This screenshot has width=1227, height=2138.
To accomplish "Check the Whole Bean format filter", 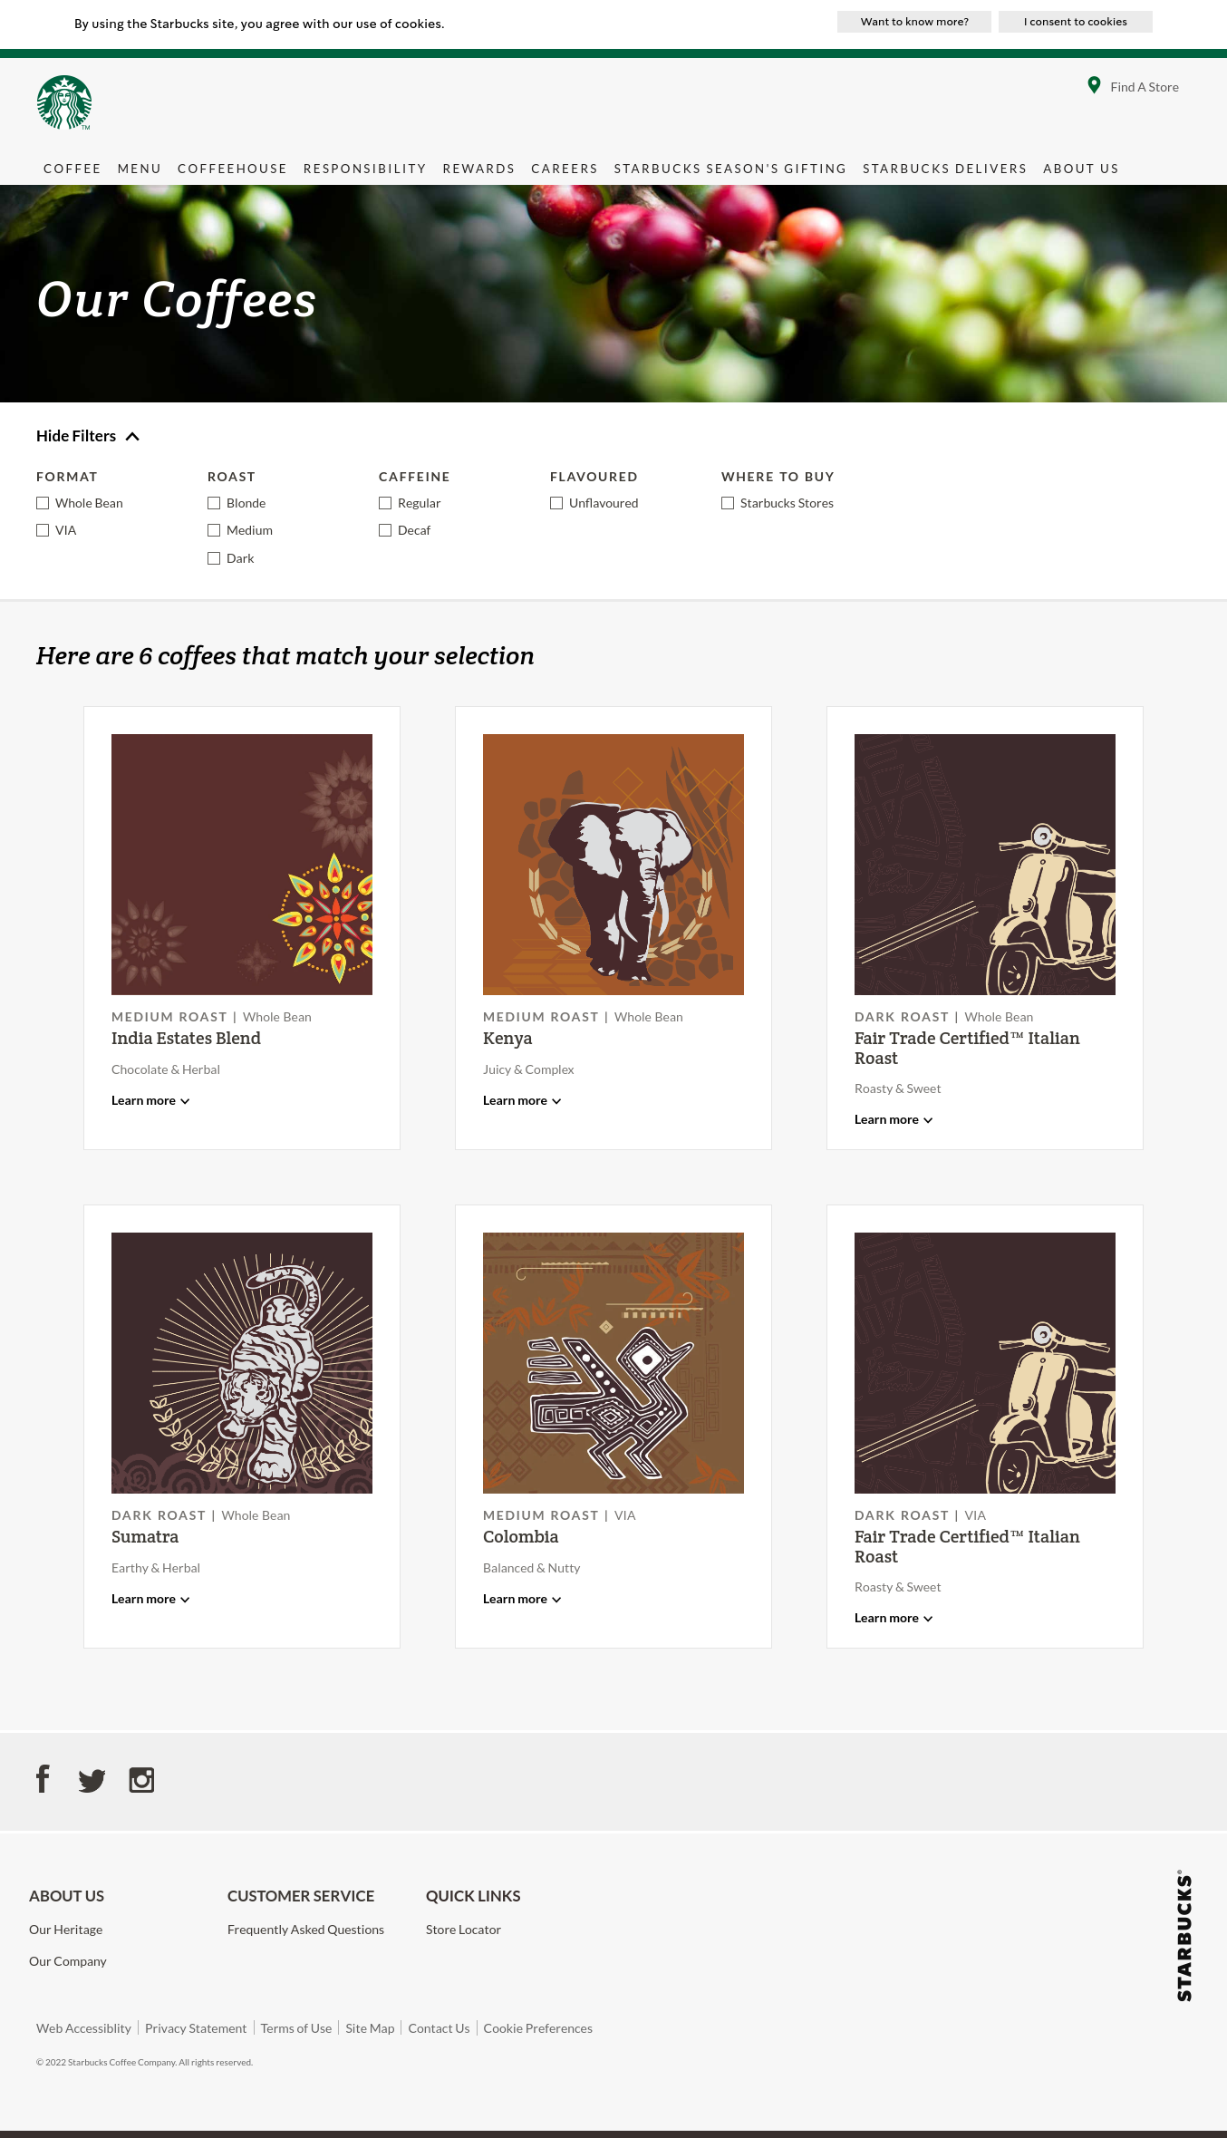I will point(43,502).
